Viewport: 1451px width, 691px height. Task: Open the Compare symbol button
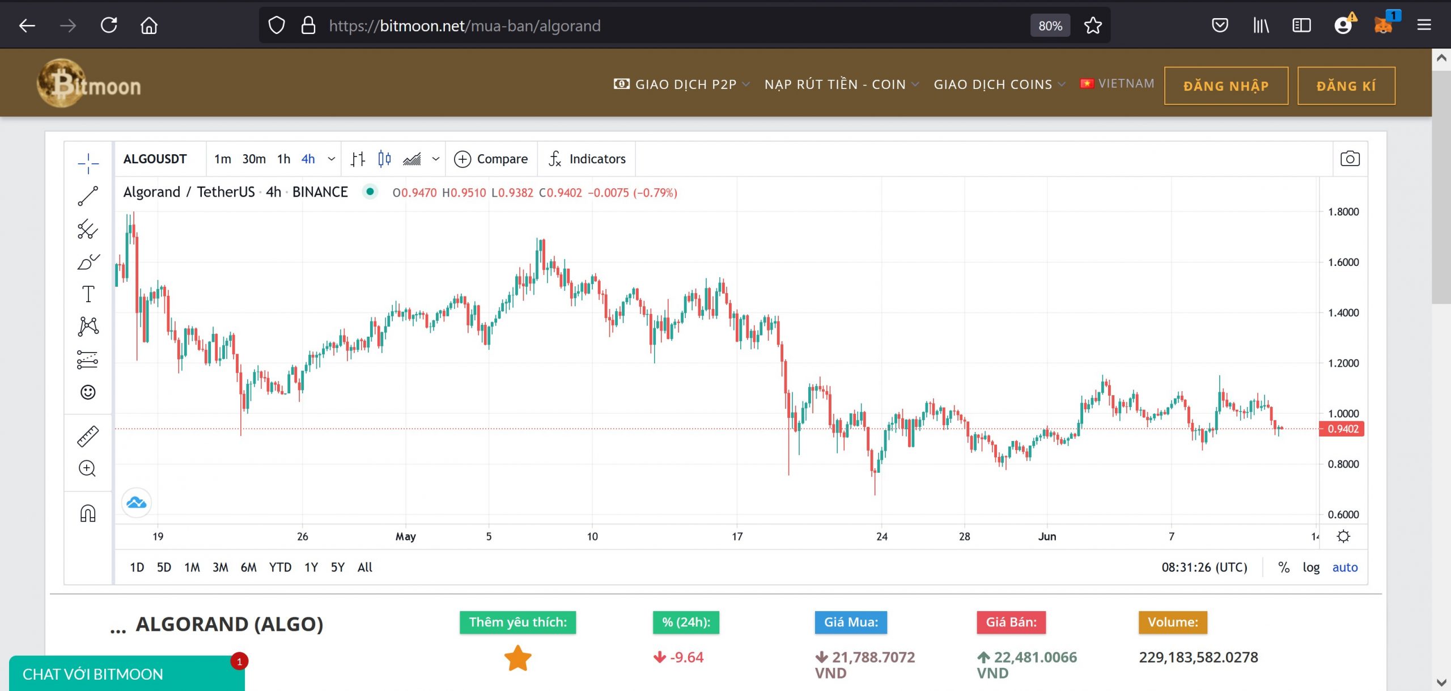pos(491,159)
